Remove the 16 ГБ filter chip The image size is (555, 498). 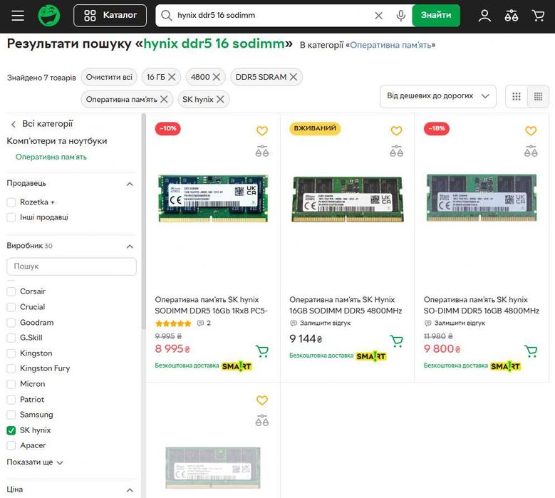(172, 77)
